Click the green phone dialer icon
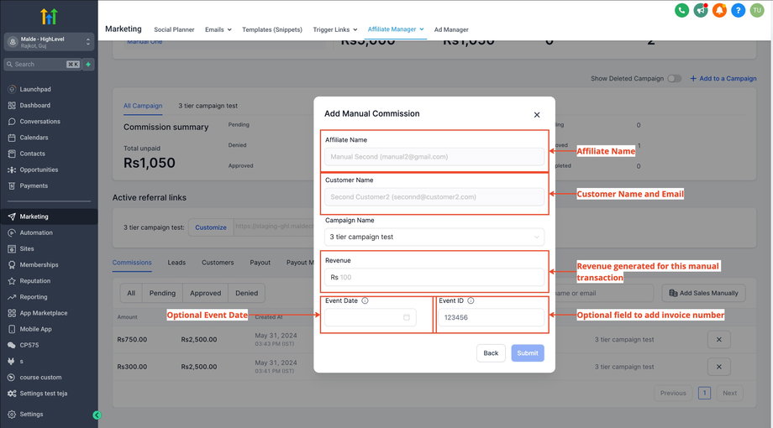Screen dimensions: 773x428 click(681, 10)
